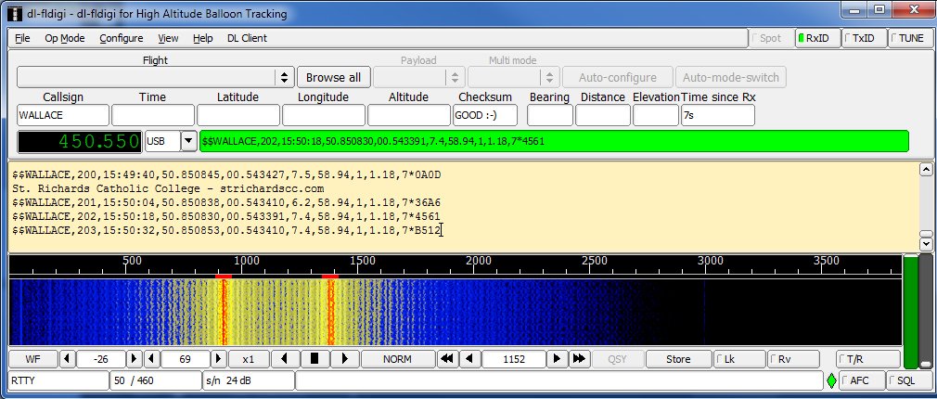Step the cursor frequency 1152 down slowly
Screen dimensions: 937x399
pyautogui.click(x=469, y=359)
